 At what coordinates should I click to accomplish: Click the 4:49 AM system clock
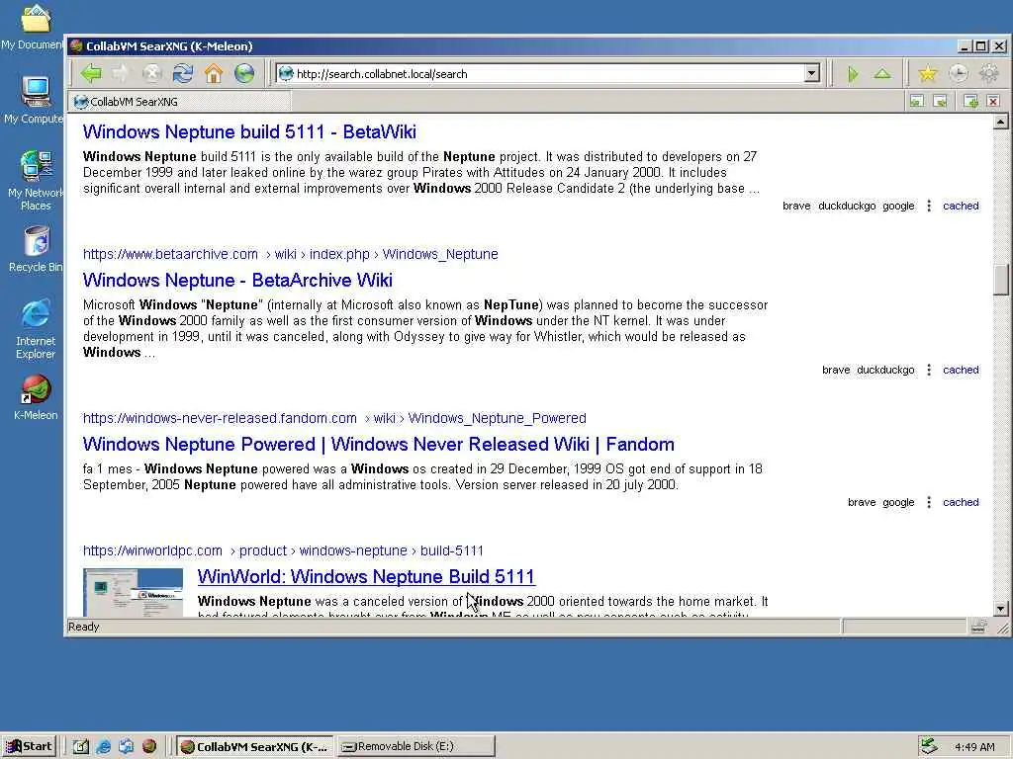974,747
